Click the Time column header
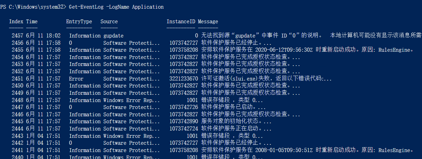Image resolution: width=422 pixels, height=159 pixels. click(x=32, y=22)
